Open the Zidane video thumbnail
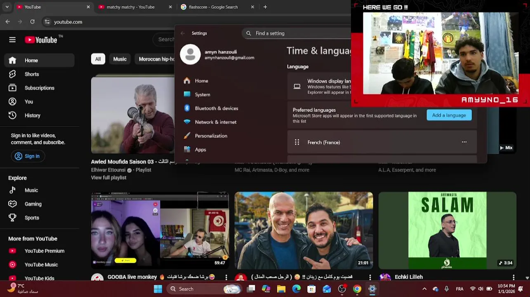 point(304,231)
